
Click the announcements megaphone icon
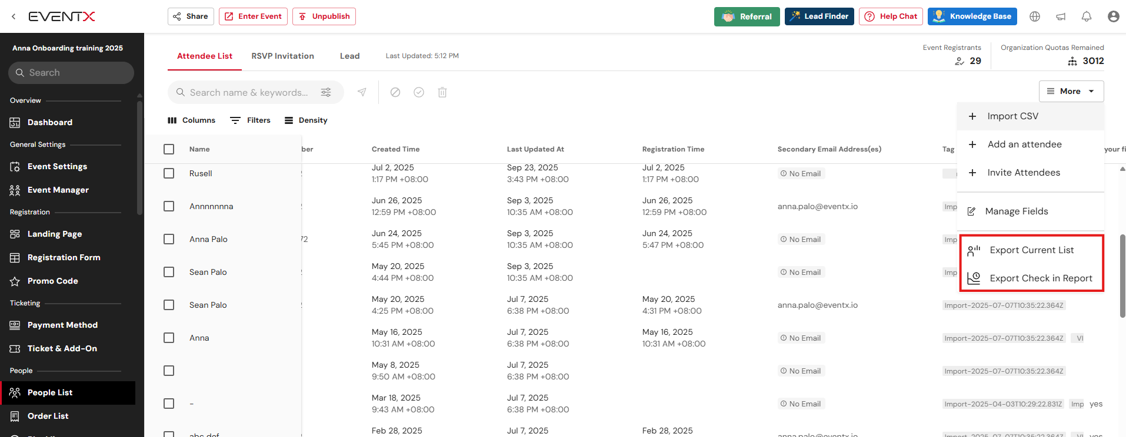1061,16
